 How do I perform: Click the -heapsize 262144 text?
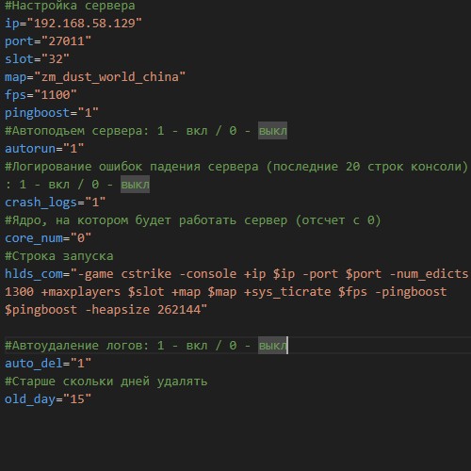point(143,310)
